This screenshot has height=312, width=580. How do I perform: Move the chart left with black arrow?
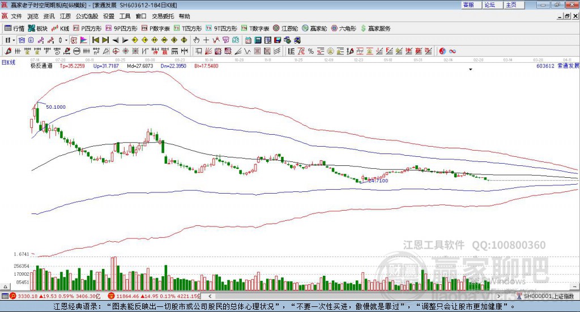click(x=116, y=40)
